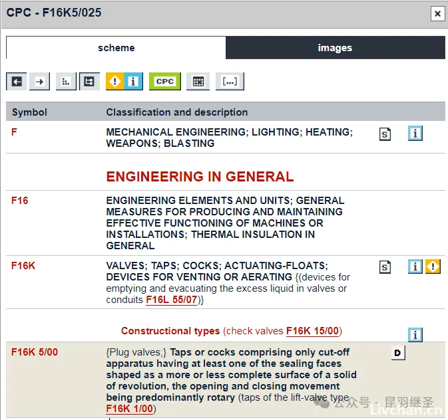
Task: Go back using the left arrow icon
Action: 17,81
